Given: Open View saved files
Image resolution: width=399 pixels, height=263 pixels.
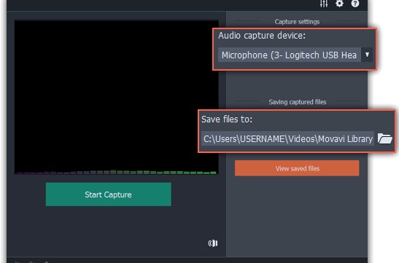Looking at the screenshot, I should [297, 168].
